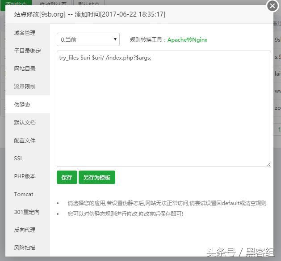Open the Tomcat tab
Screen dimensions: 281x261
click(x=28, y=194)
